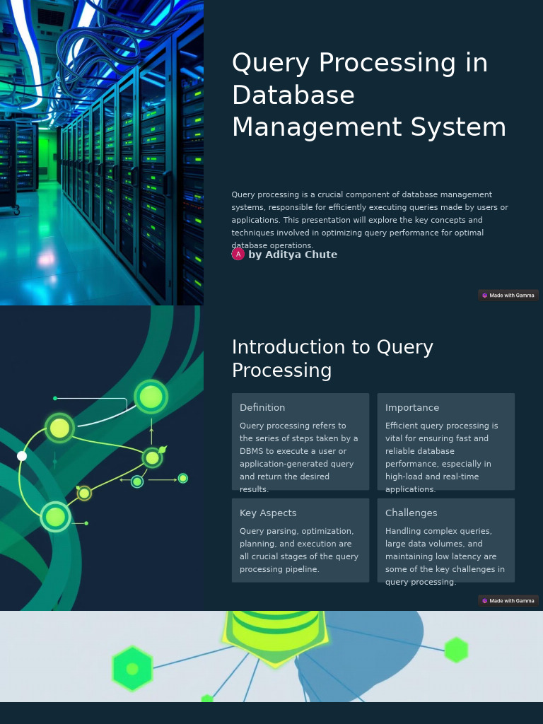Viewport: 543px width, 724px height.
Task: Click the pink 'A' author avatar
Action: tap(238, 254)
